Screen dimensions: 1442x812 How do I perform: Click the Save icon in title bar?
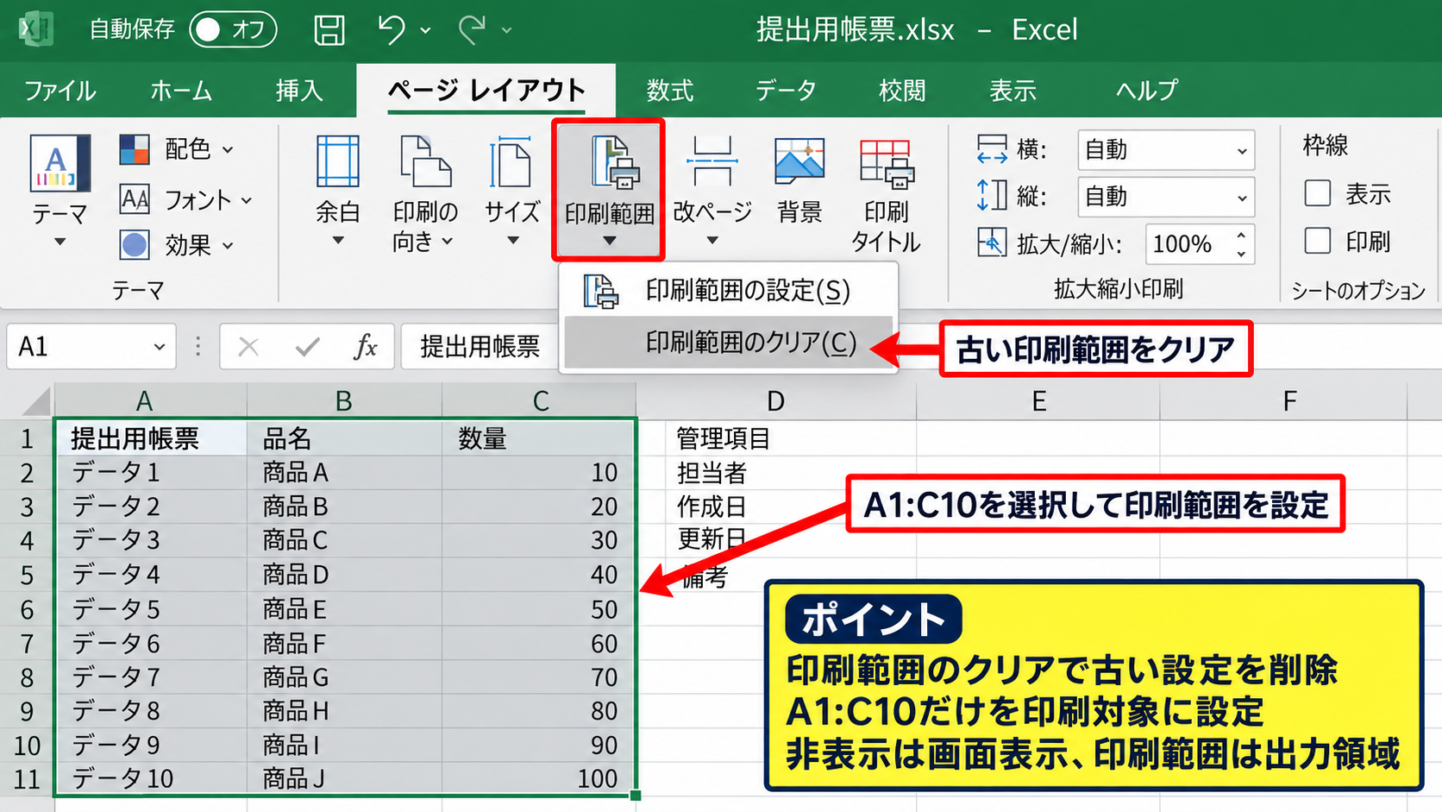[x=329, y=30]
